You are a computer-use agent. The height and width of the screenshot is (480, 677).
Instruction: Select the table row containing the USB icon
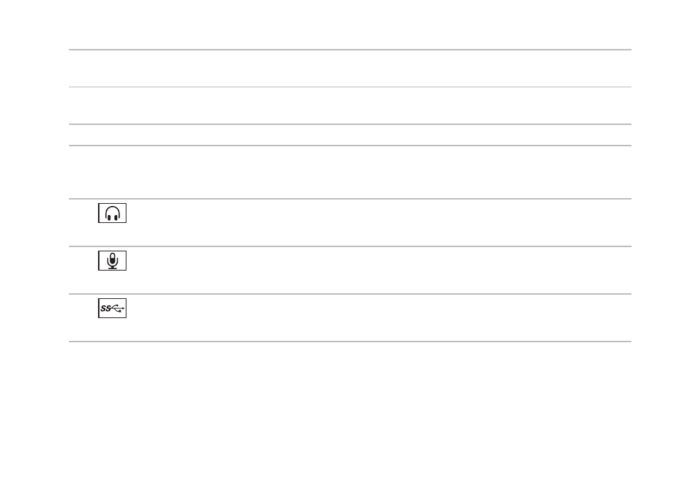point(350,317)
